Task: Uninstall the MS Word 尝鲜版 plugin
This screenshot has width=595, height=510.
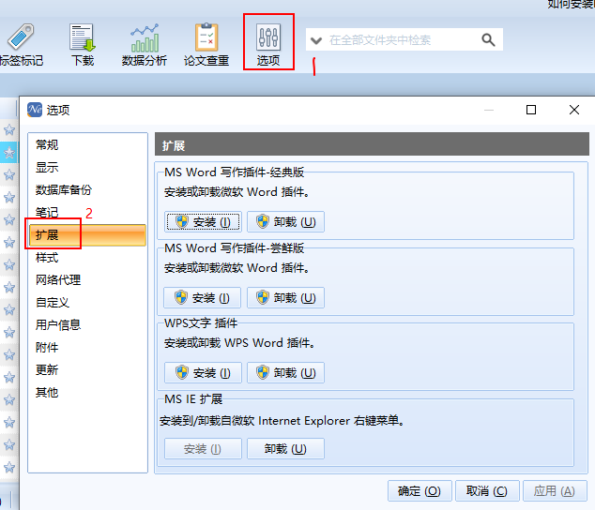Action: [285, 298]
